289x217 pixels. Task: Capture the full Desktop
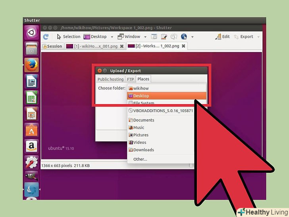95,37
